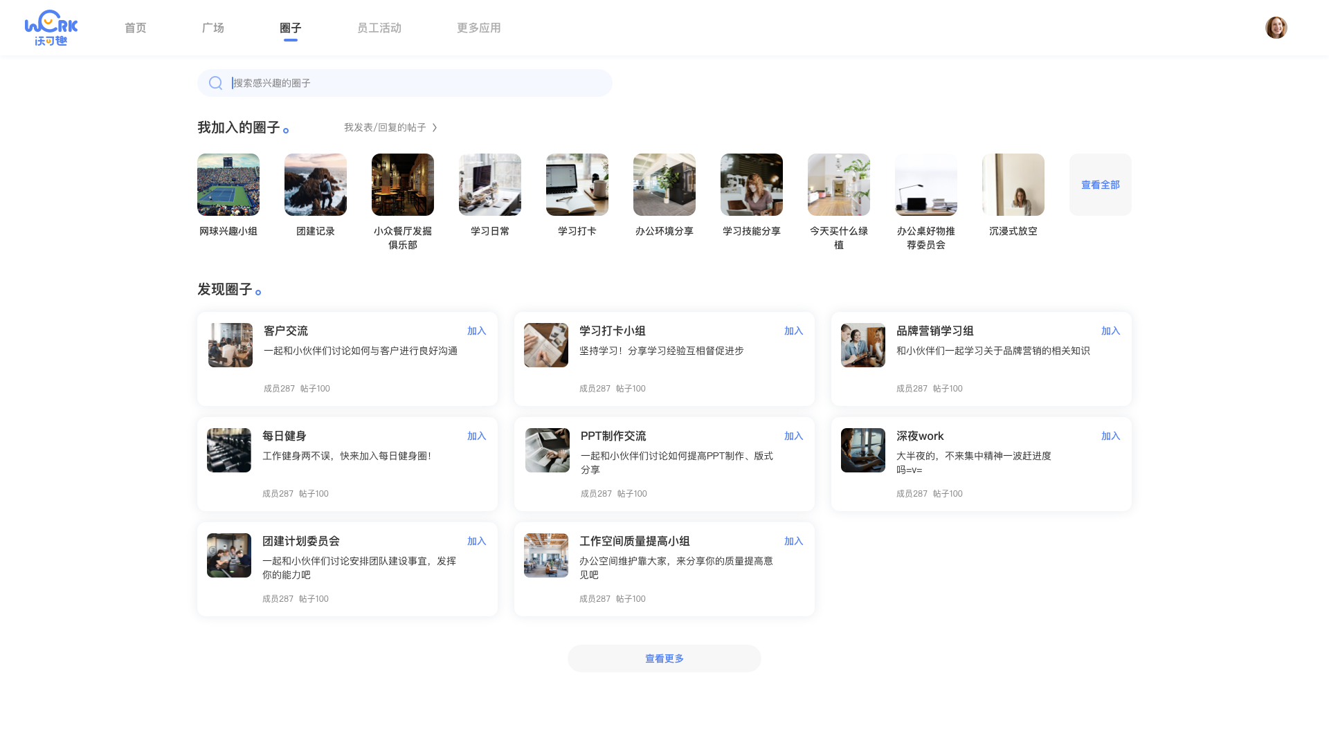Screen dimensions: 1329x747
Task: Switch to the 广场 tab
Action: click(213, 28)
